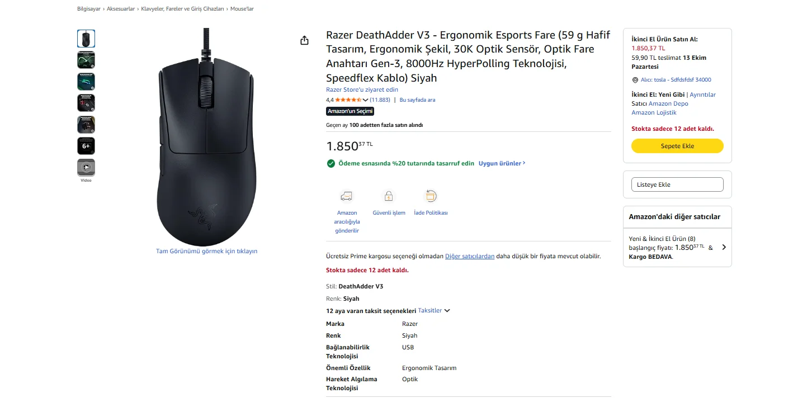Select the 6+ more images thumbnail
The width and height of the screenshot is (793, 398).
[x=86, y=146]
